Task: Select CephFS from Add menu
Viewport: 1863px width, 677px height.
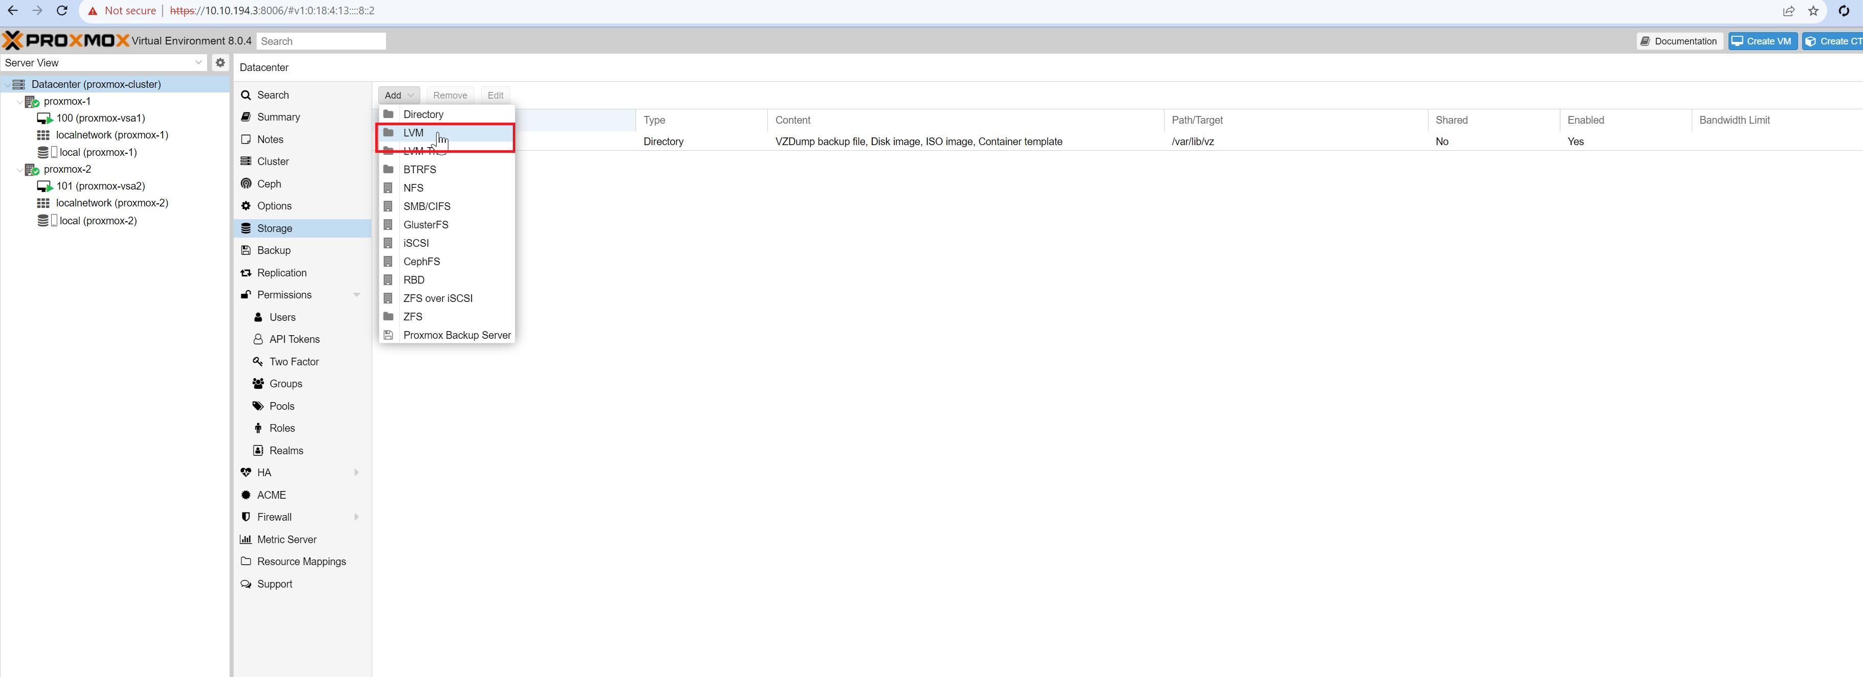Action: pyautogui.click(x=447, y=262)
